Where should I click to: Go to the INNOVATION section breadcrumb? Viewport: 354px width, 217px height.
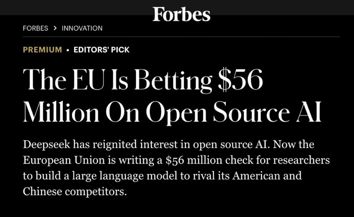pos(82,28)
